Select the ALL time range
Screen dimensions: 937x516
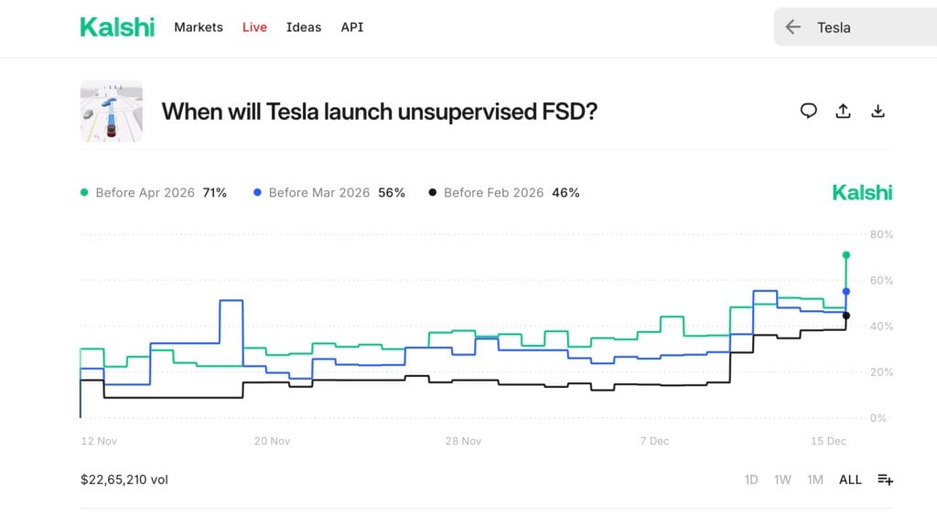pyautogui.click(x=850, y=479)
